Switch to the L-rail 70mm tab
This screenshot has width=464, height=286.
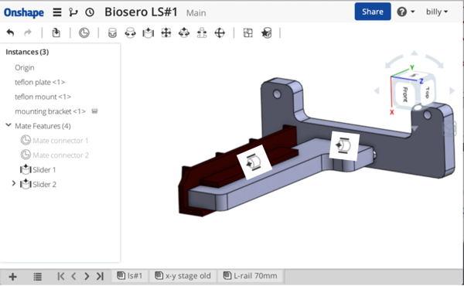point(251,276)
